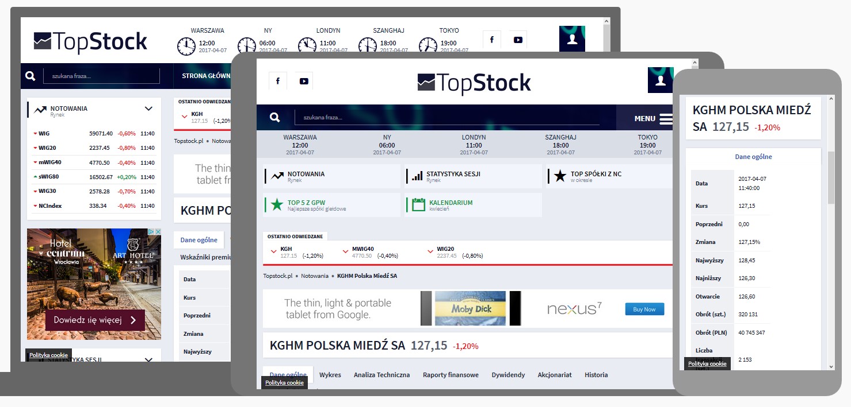Viewport: 851px width, 407px height.
Task: Click the search field in the desktop view
Action: 102,76
